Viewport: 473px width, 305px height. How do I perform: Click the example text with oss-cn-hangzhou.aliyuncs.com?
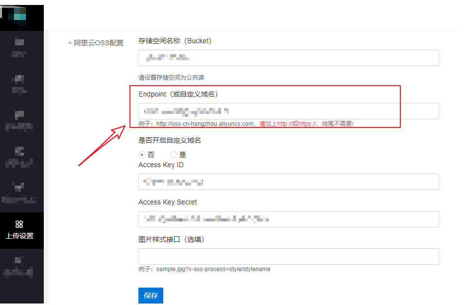(196, 124)
